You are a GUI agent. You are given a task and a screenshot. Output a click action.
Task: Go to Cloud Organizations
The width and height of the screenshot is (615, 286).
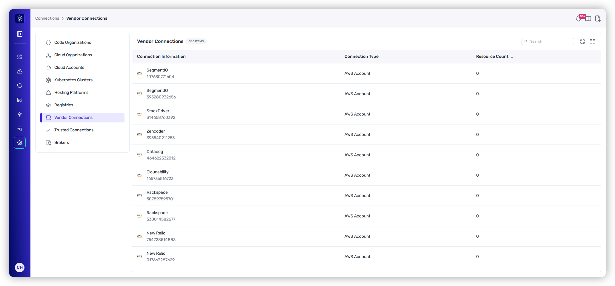(82, 55)
